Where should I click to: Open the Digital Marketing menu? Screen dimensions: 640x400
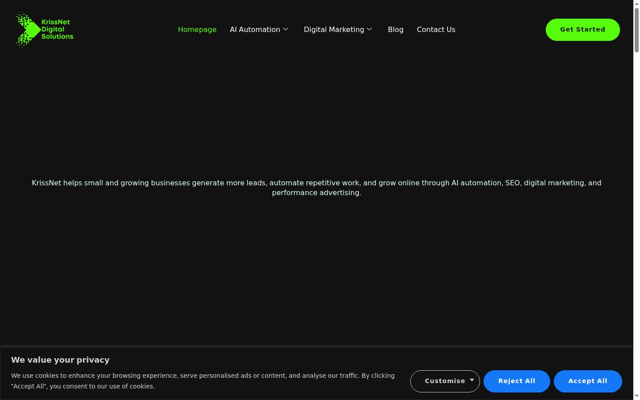334,29
